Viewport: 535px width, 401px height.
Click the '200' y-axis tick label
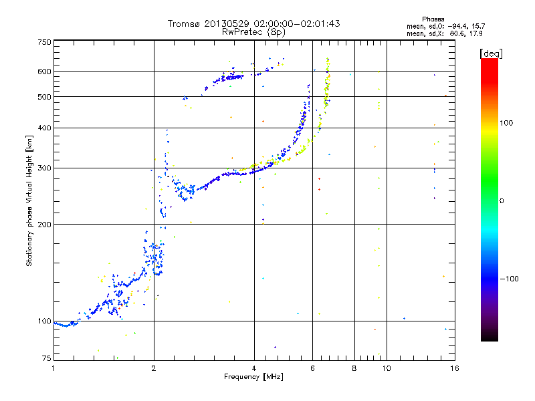[x=44, y=225]
